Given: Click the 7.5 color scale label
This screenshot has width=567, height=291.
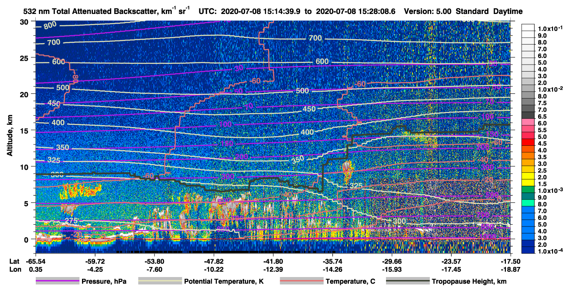Looking at the screenshot, I should (542, 103).
